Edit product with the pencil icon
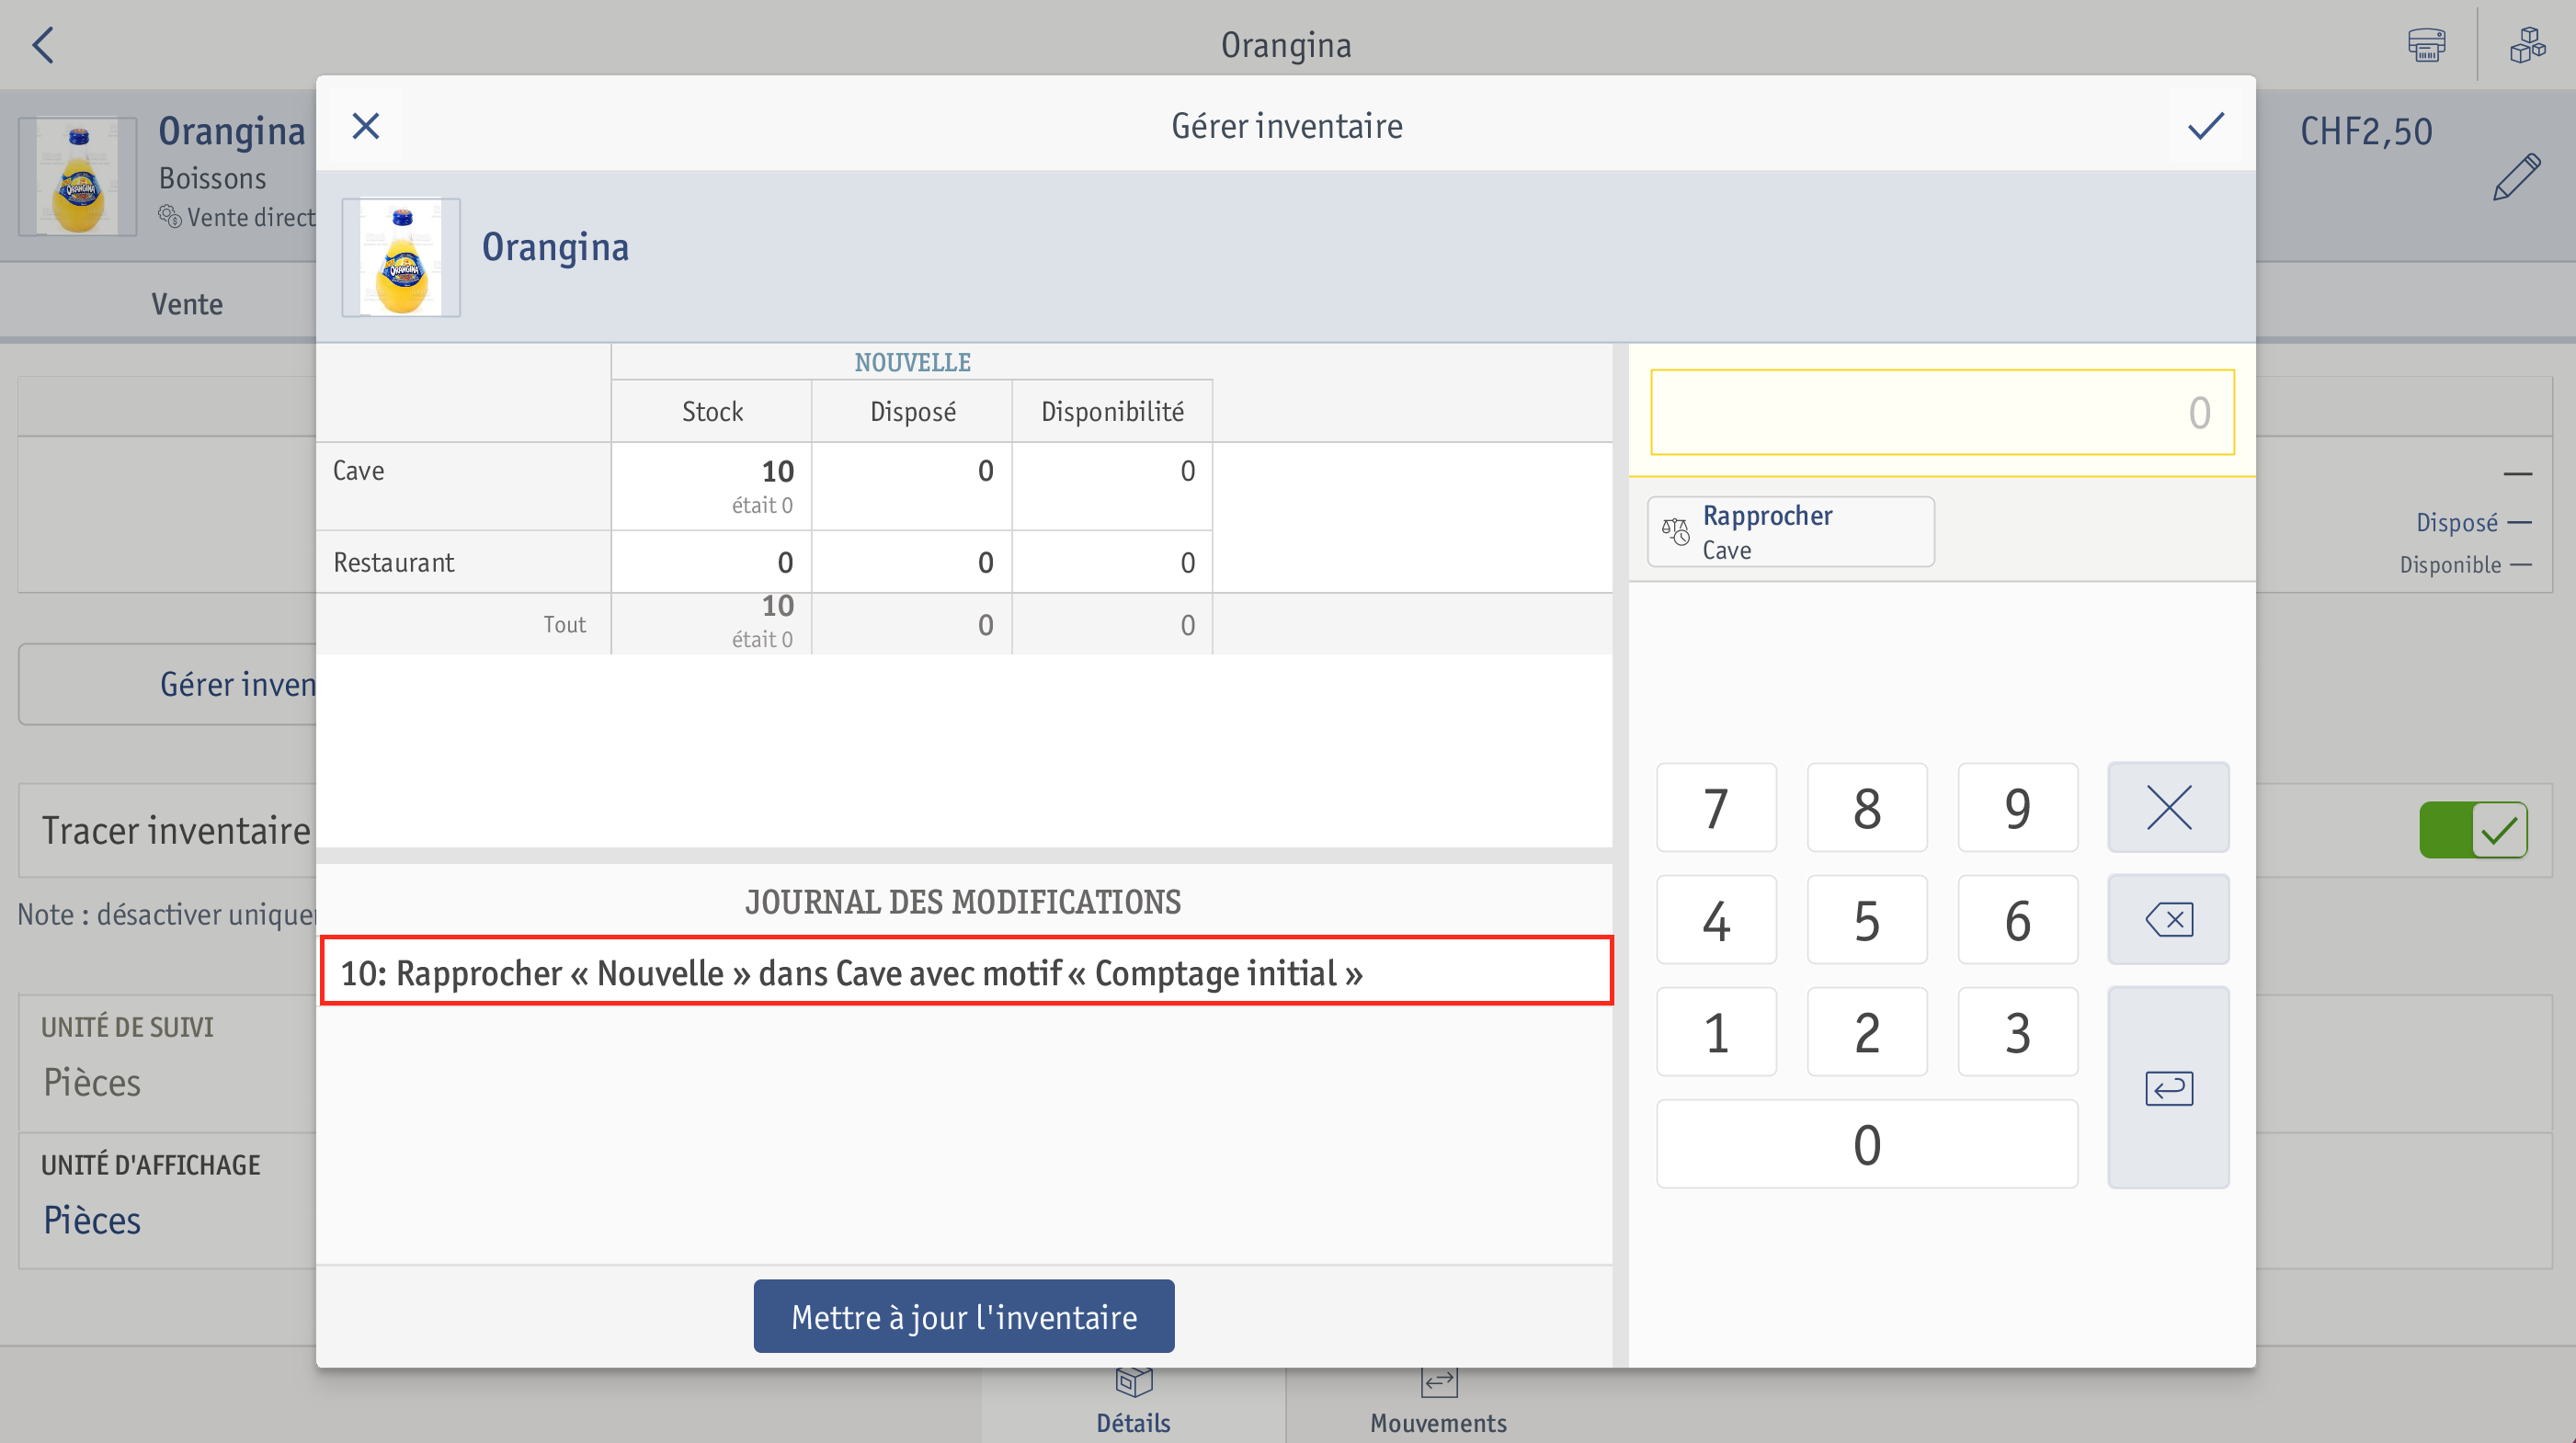Image resolution: width=2576 pixels, height=1443 pixels. point(2516,177)
